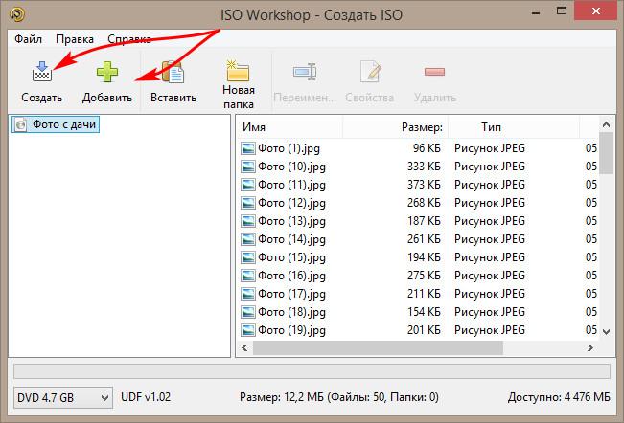
Task: Click the image icon of Фото (14).jpg
Action: [x=248, y=239]
